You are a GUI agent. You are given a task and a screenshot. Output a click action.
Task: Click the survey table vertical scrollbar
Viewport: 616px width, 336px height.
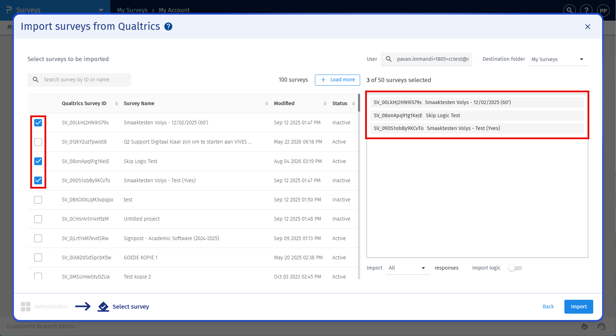coord(359,103)
